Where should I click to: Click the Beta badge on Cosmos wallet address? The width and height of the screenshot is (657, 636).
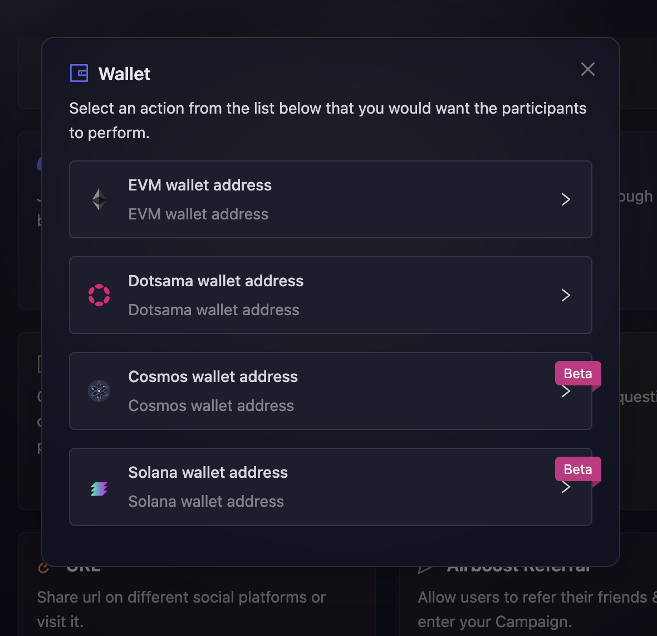(578, 373)
